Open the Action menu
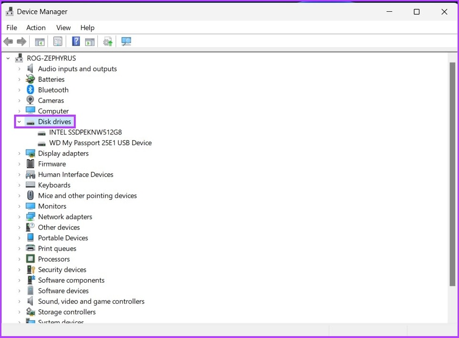 [x=36, y=27]
